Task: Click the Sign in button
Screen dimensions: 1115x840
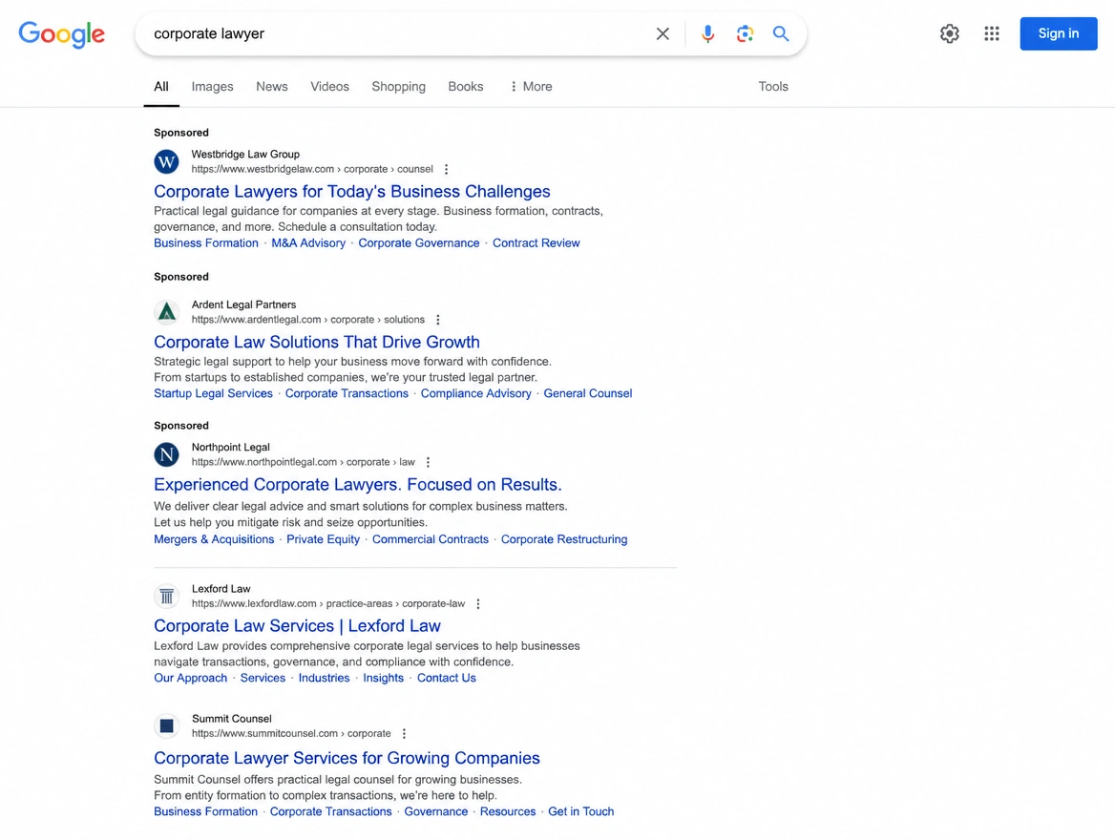Action: pos(1058,33)
